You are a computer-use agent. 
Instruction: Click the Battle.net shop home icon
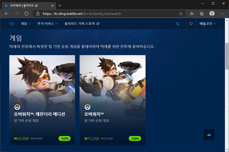[11, 24]
